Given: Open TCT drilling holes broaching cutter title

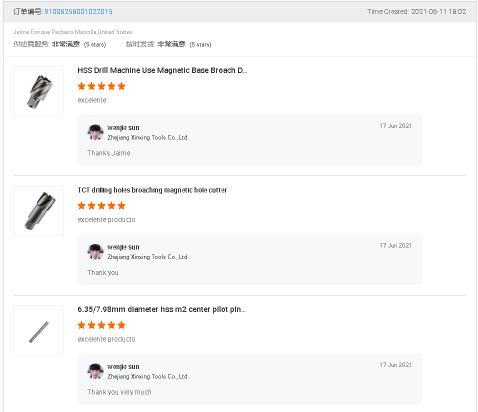Looking at the screenshot, I should pyautogui.click(x=152, y=190).
